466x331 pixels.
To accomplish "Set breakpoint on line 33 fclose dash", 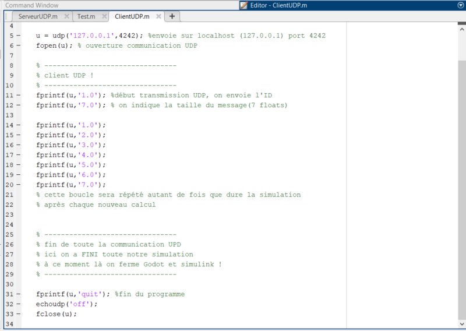I will (18, 314).
